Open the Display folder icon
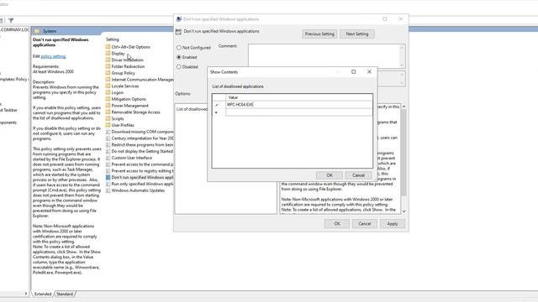 (108, 54)
